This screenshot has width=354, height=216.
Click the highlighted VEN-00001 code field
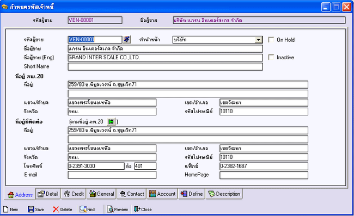pyautogui.click(x=95, y=40)
